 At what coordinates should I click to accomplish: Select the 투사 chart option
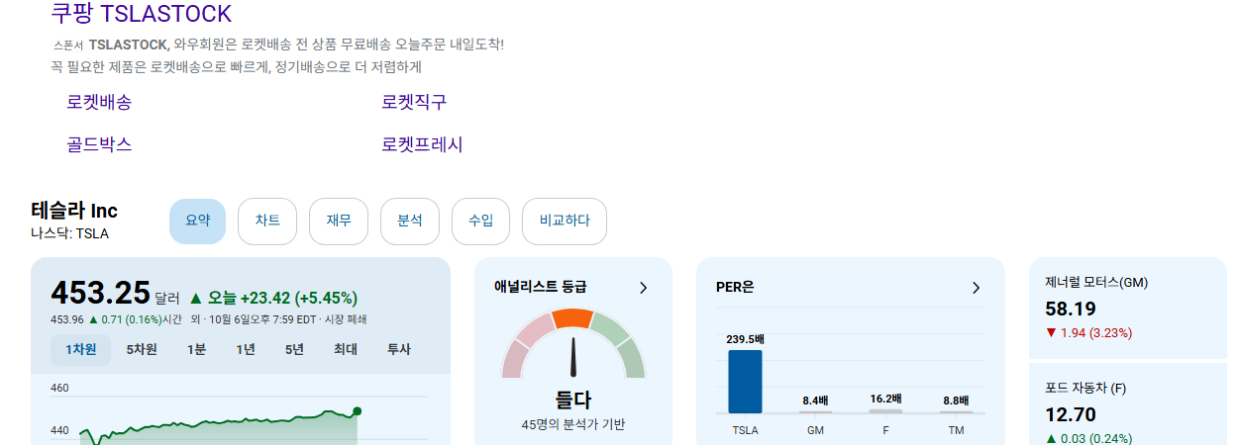398,349
